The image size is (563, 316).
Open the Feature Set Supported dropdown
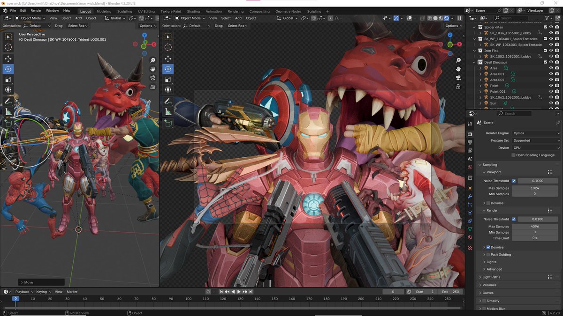coord(536,140)
